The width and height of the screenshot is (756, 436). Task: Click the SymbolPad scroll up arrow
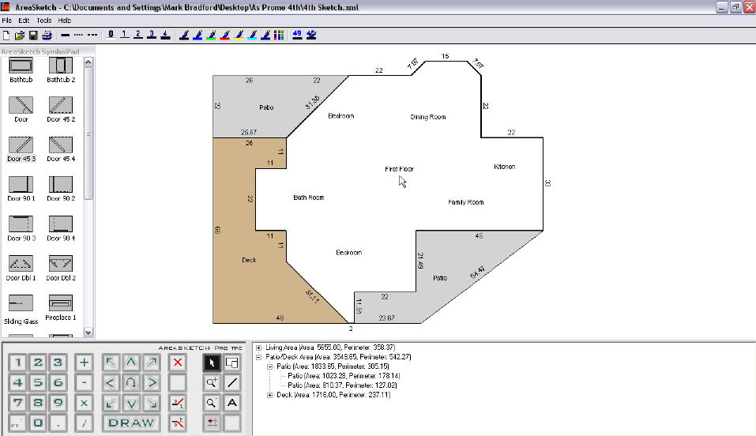click(88, 62)
